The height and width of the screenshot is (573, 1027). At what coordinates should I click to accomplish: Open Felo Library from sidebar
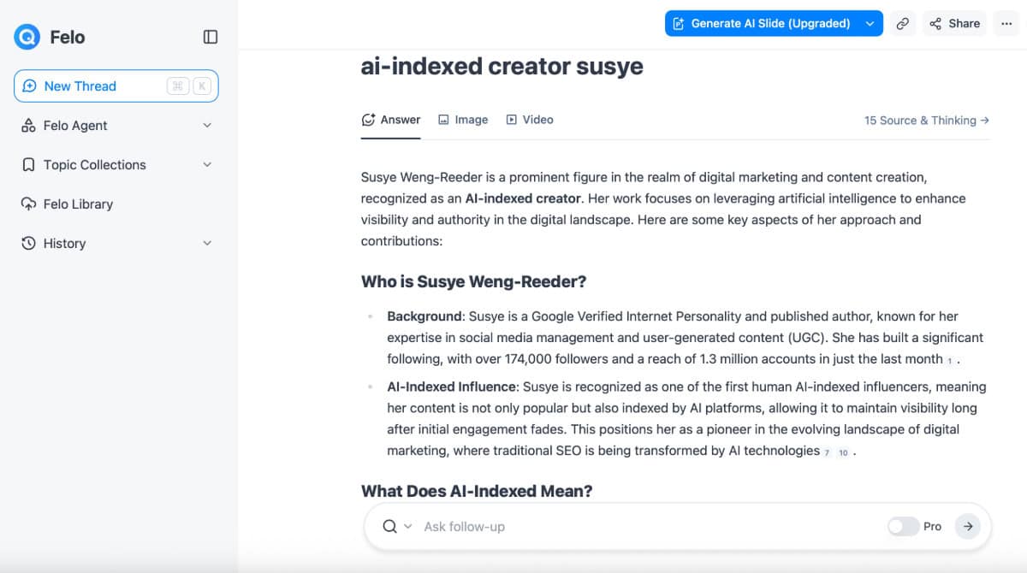point(78,204)
